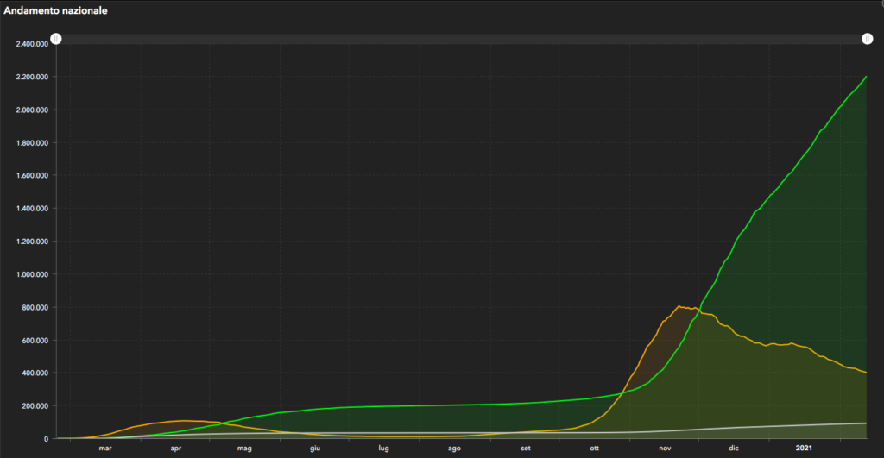884x458 pixels.
Task: Click the 'ago' month label
Action: coord(454,449)
